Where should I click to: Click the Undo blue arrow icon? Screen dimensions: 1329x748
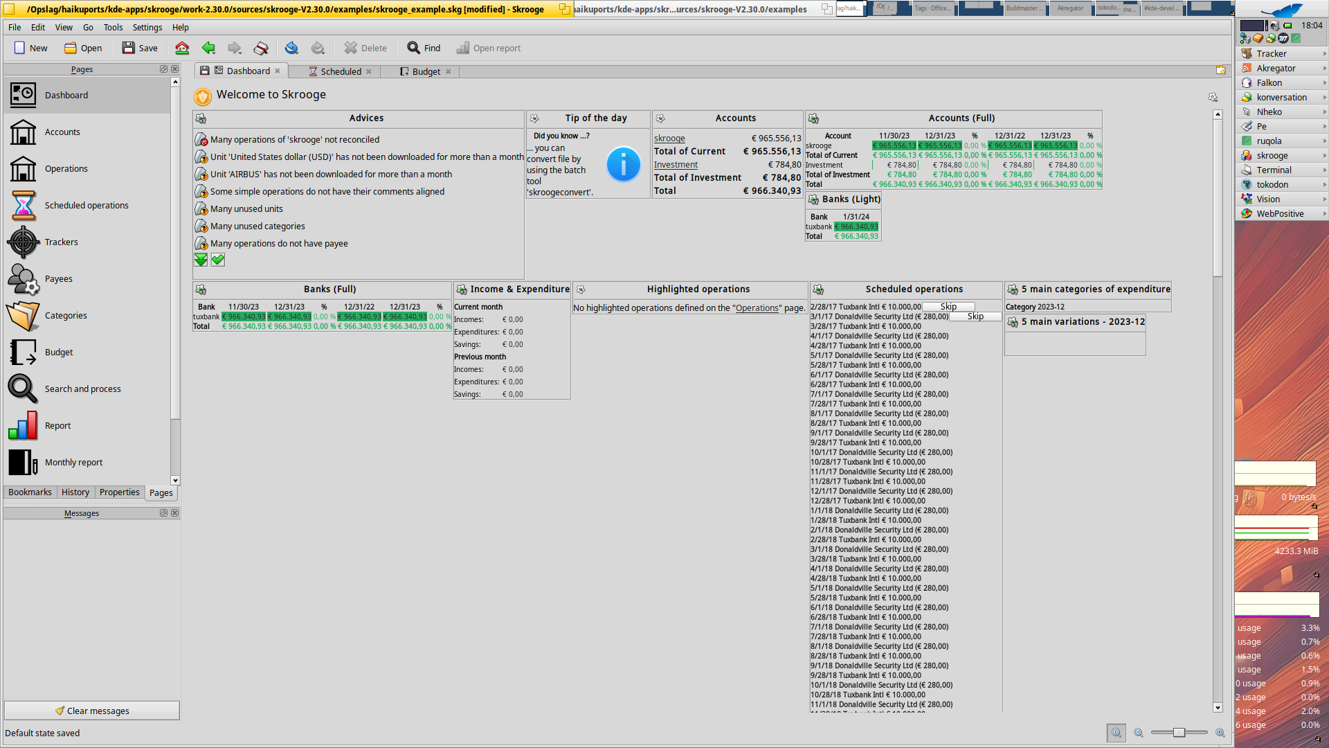coord(291,48)
